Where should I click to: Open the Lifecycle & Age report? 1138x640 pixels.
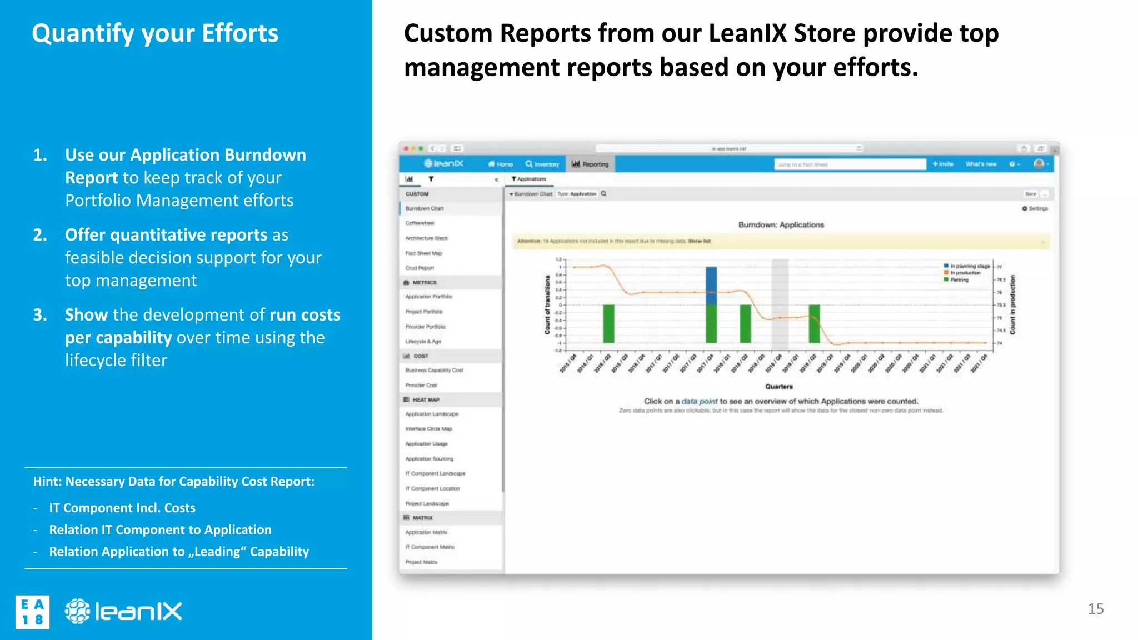tap(423, 342)
